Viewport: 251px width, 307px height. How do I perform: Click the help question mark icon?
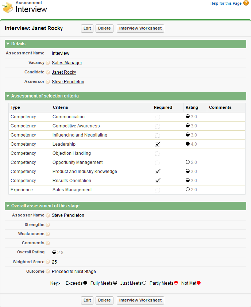pos(246,3)
